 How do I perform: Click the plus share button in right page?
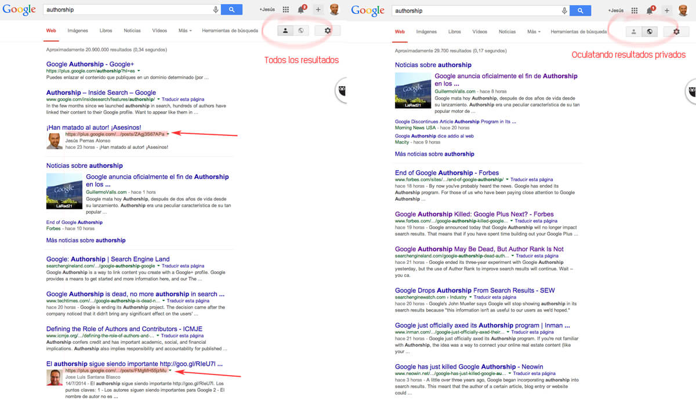click(666, 10)
